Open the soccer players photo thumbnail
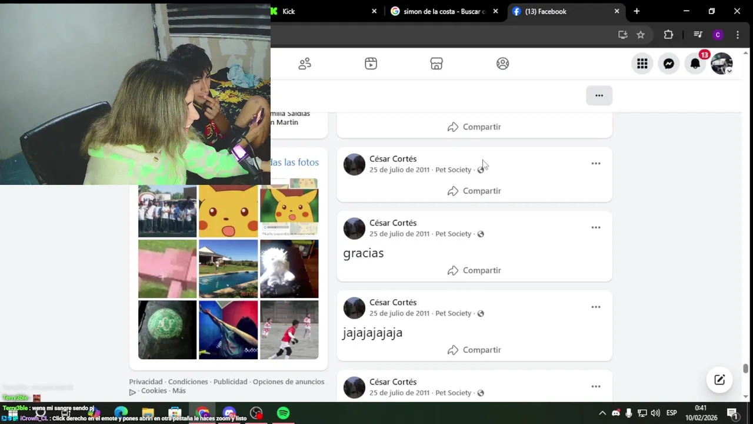This screenshot has height=424, width=753. (289, 330)
